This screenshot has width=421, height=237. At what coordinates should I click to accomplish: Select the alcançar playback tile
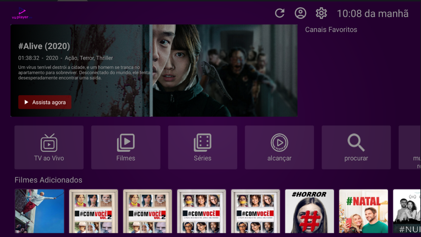[x=279, y=147]
